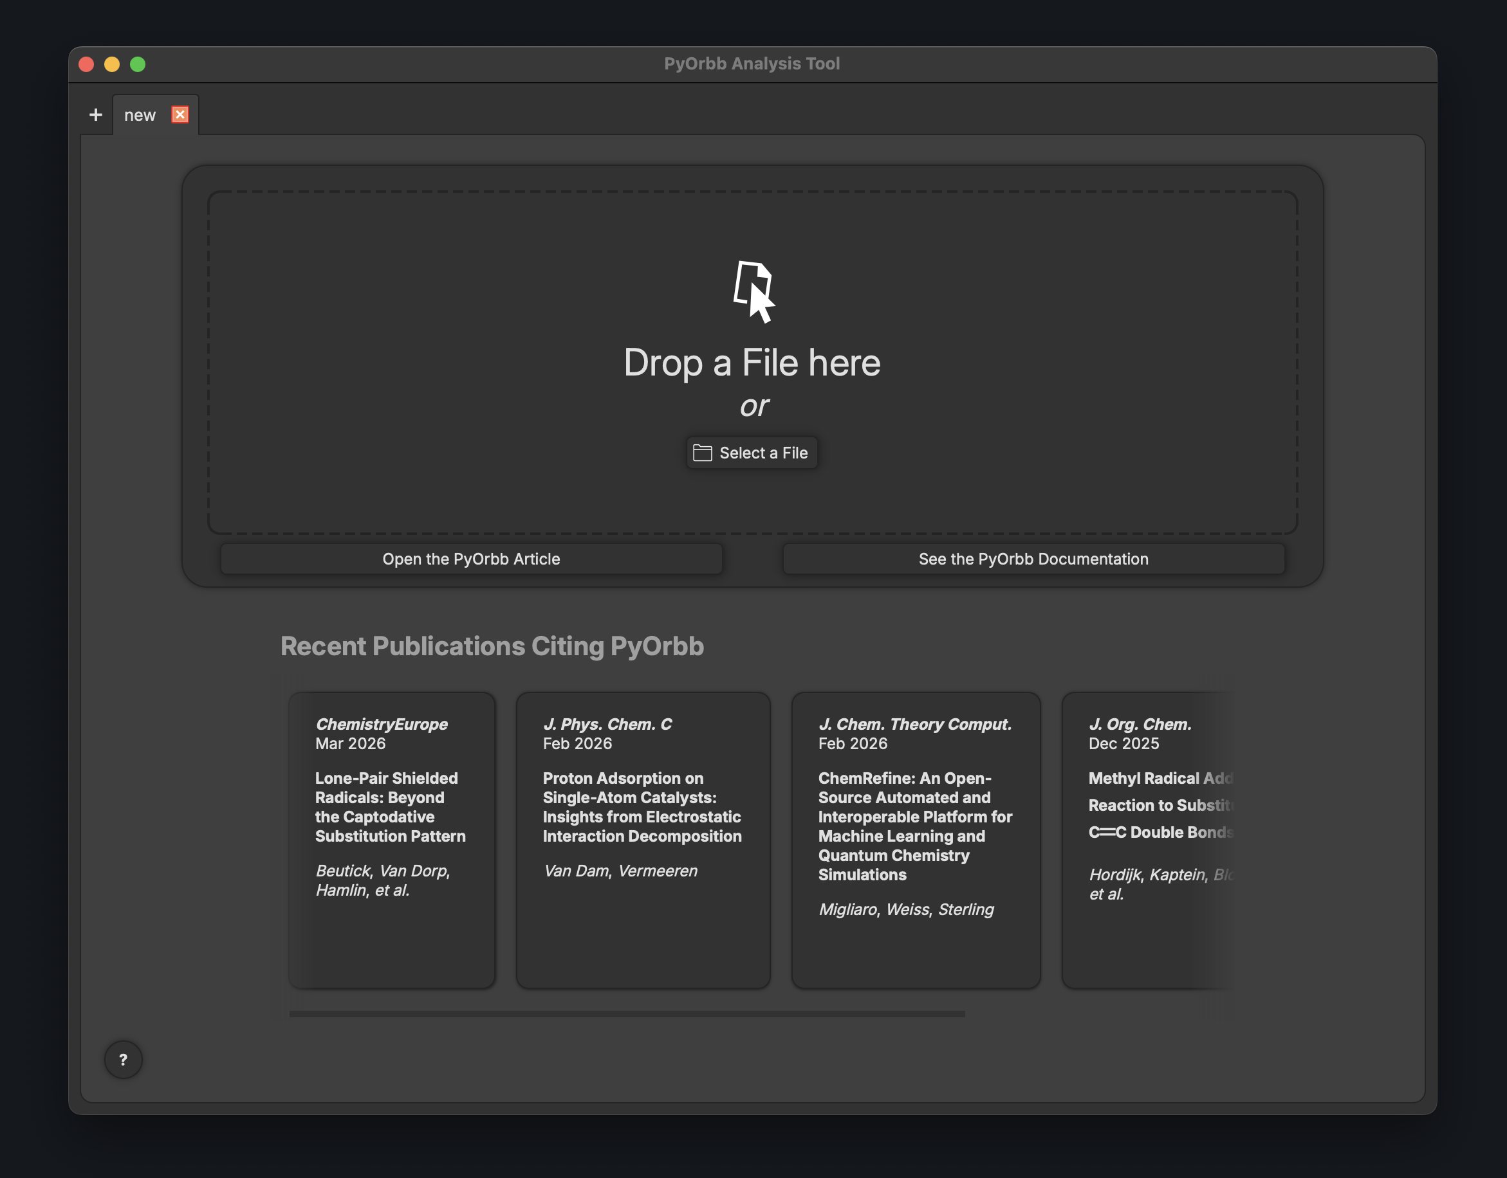Click the "ChemistryEurope" journal name

pyautogui.click(x=382, y=724)
